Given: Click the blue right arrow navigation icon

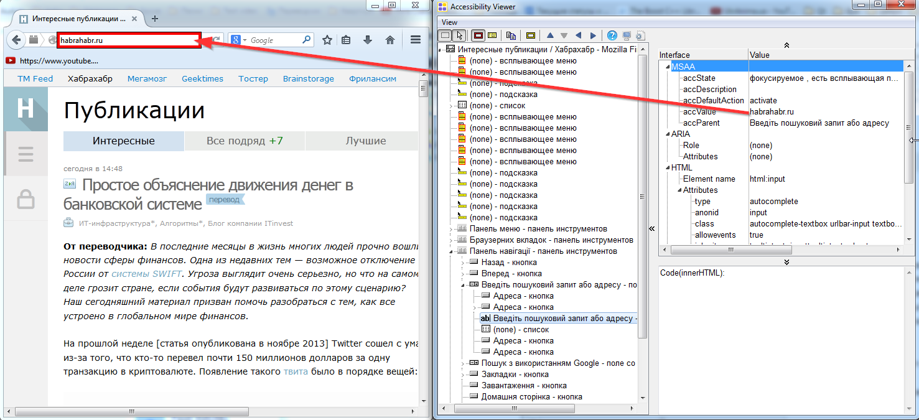Looking at the screenshot, I should (593, 35).
